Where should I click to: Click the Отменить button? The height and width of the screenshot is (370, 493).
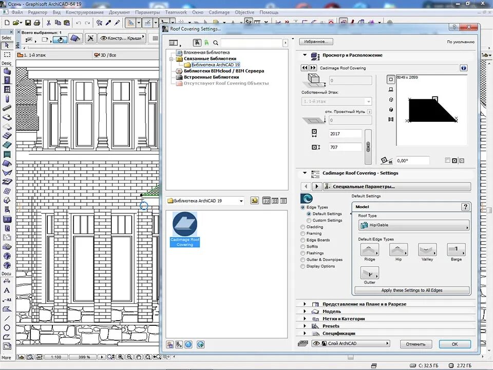pos(415,344)
